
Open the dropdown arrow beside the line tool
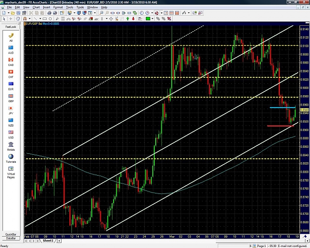[40, 19]
